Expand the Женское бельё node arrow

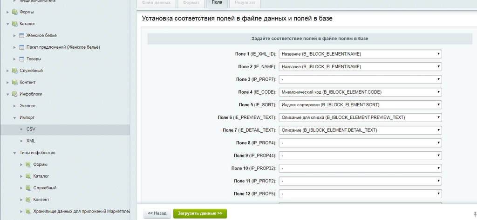pos(14,35)
